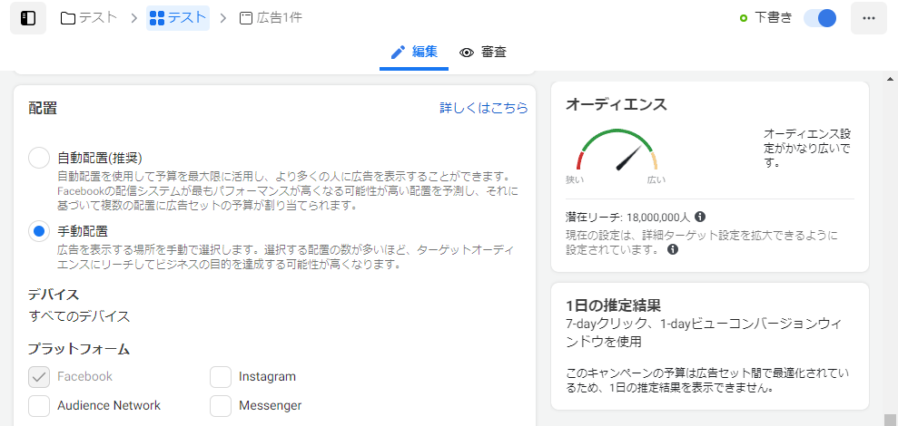Click the 下書き green status dot
The height and width of the screenshot is (426, 898).
click(x=744, y=18)
